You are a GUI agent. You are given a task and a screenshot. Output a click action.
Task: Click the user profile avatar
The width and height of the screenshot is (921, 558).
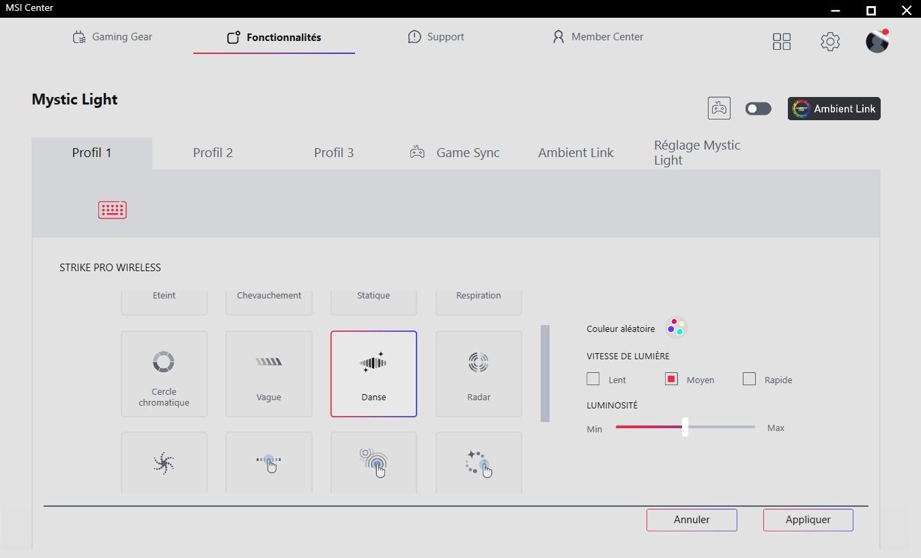(x=877, y=42)
